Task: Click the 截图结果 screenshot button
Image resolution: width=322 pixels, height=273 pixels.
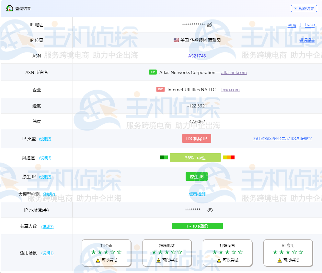Action: (x=304, y=8)
